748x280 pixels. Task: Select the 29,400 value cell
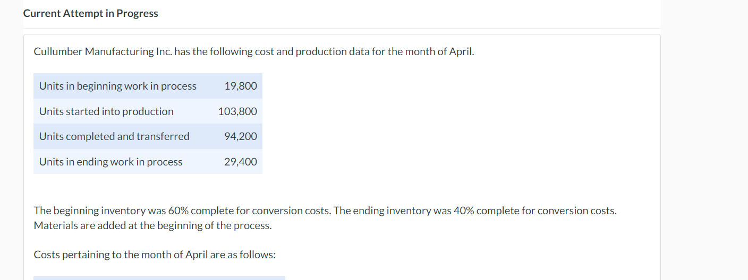tap(240, 162)
